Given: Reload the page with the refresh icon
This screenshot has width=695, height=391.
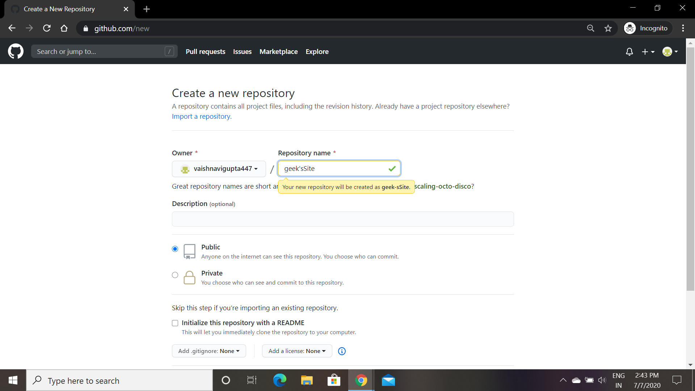Looking at the screenshot, I should pyautogui.click(x=47, y=28).
